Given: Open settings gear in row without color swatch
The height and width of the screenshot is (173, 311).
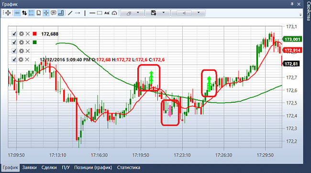Looking at the screenshot, I should pos(21,51).
